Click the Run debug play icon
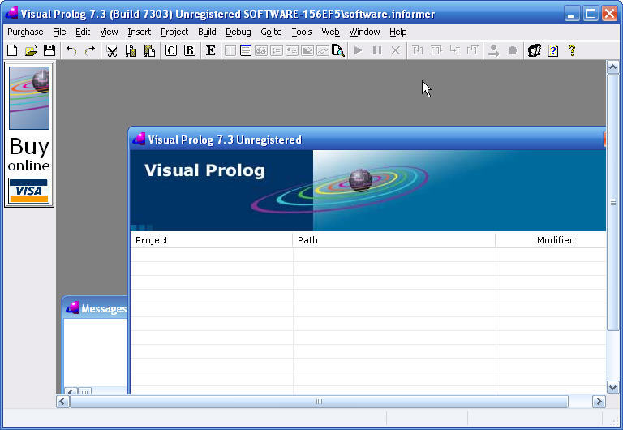 click(x=358, y=50)
